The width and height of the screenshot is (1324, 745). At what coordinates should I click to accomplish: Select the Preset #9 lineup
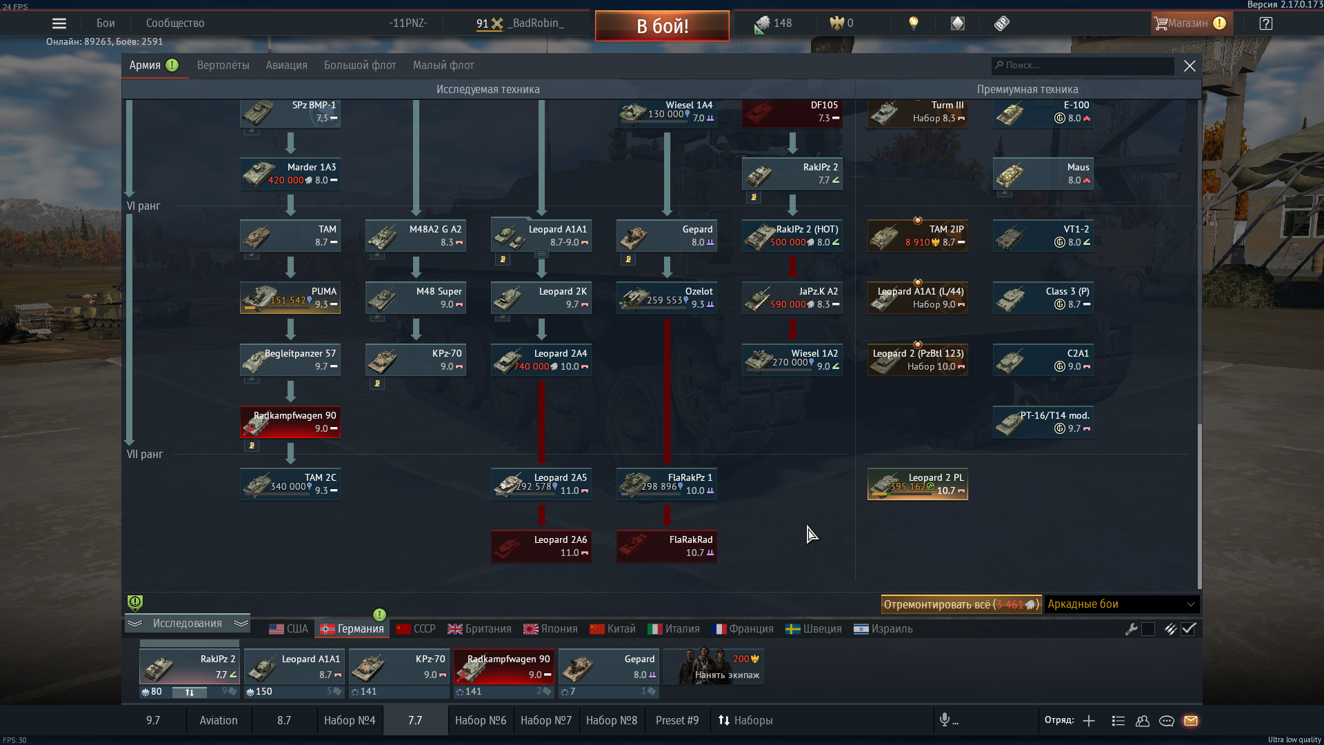pyautogui.click(x=677, y=720)
